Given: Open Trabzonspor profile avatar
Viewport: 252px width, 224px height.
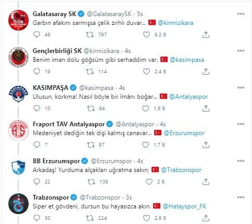Looking at the screenshot, I should pos(18,204).
